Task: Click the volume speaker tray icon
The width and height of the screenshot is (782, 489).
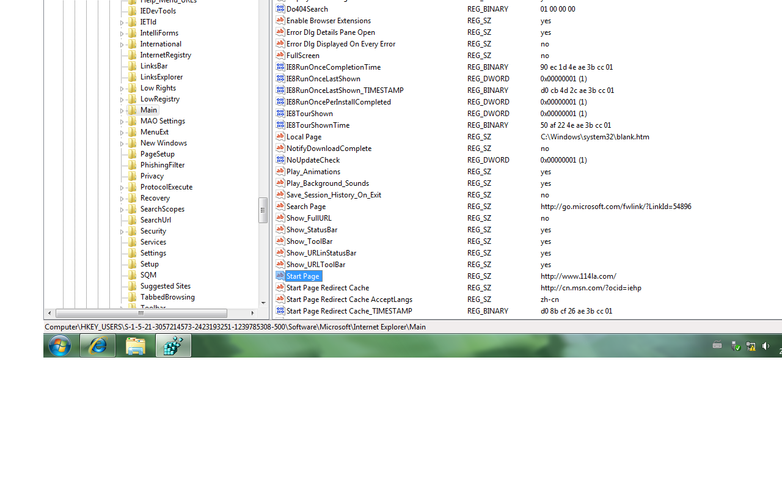Action: point(766,347)
